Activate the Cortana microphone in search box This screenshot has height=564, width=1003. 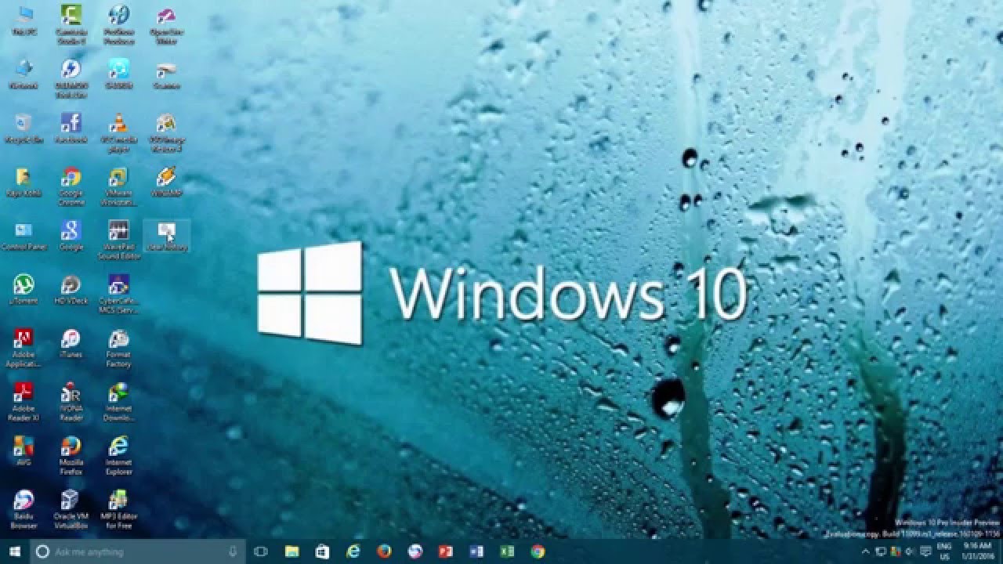233,551
